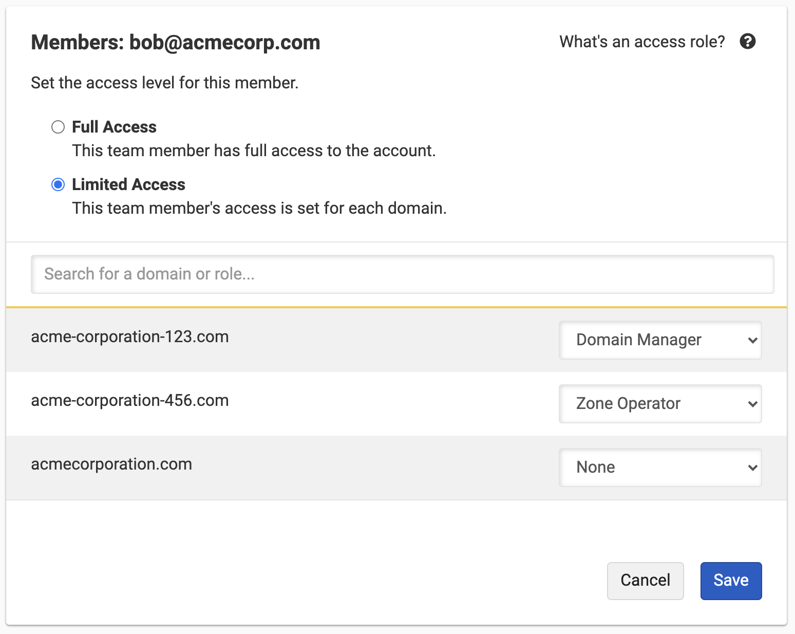Screen dimensions: 795x634
Task: Select the Limited Access radio button
Action: coord(58,184)
